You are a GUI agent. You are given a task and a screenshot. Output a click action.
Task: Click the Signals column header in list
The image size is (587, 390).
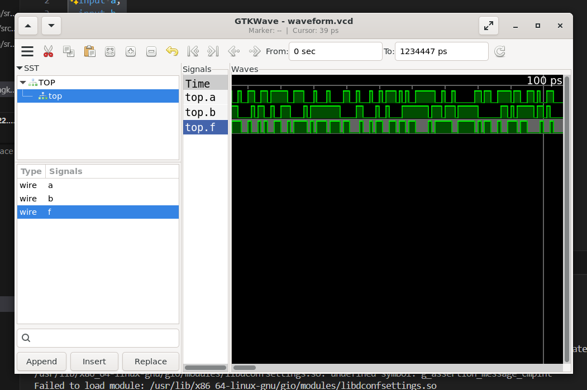click(x=112, y=171)
